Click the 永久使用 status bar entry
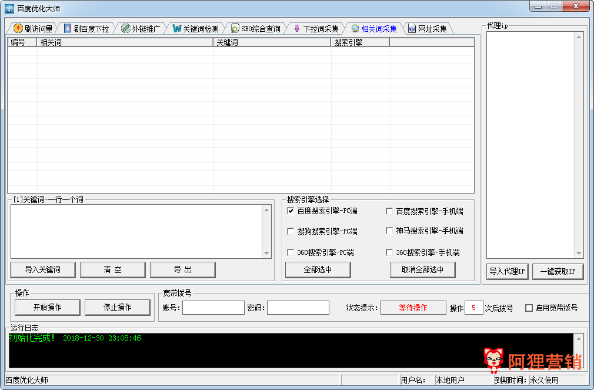The image size is (594, 390). coord(544,380)
